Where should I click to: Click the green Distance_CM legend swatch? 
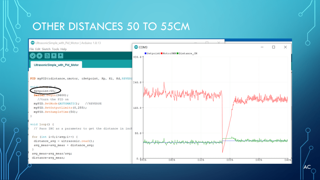[x=178, y=54]
